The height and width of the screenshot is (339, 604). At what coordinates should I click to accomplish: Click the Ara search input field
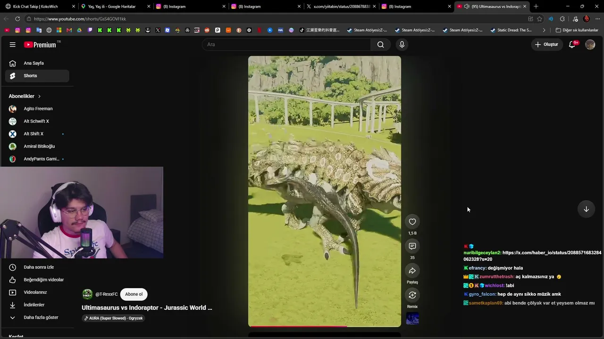click(x=286, y=44)
